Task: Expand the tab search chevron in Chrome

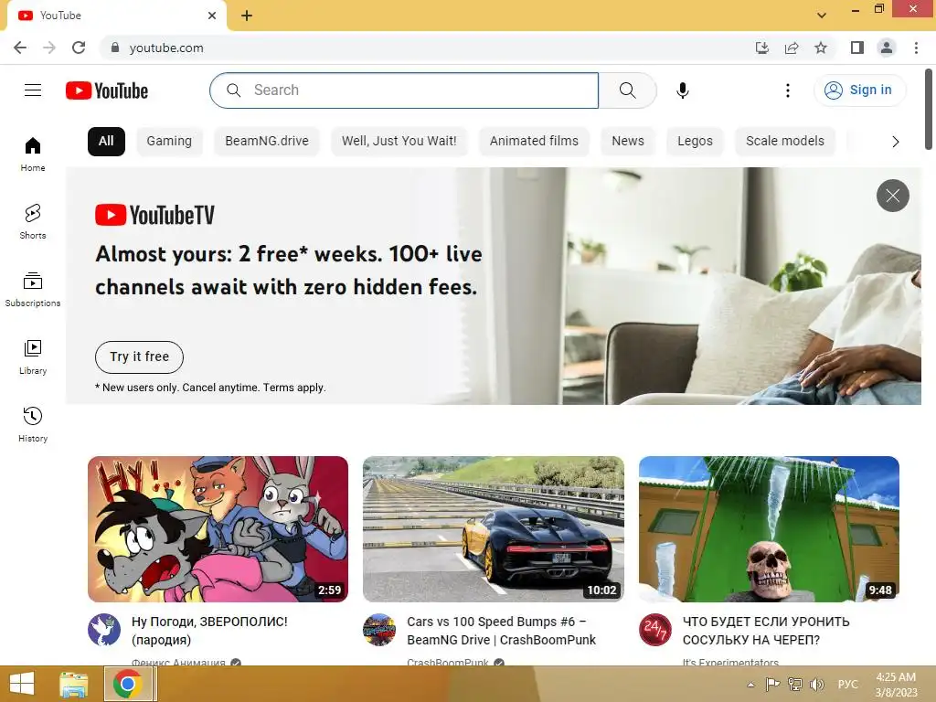Action: click(x=822, y=15)
